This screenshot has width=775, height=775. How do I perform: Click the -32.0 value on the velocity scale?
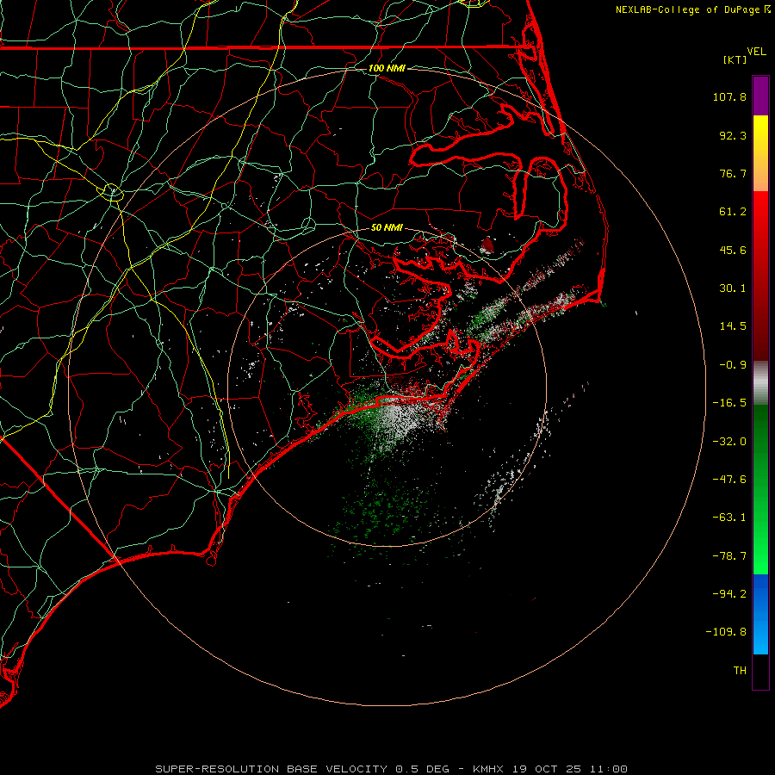coord(729,442)
